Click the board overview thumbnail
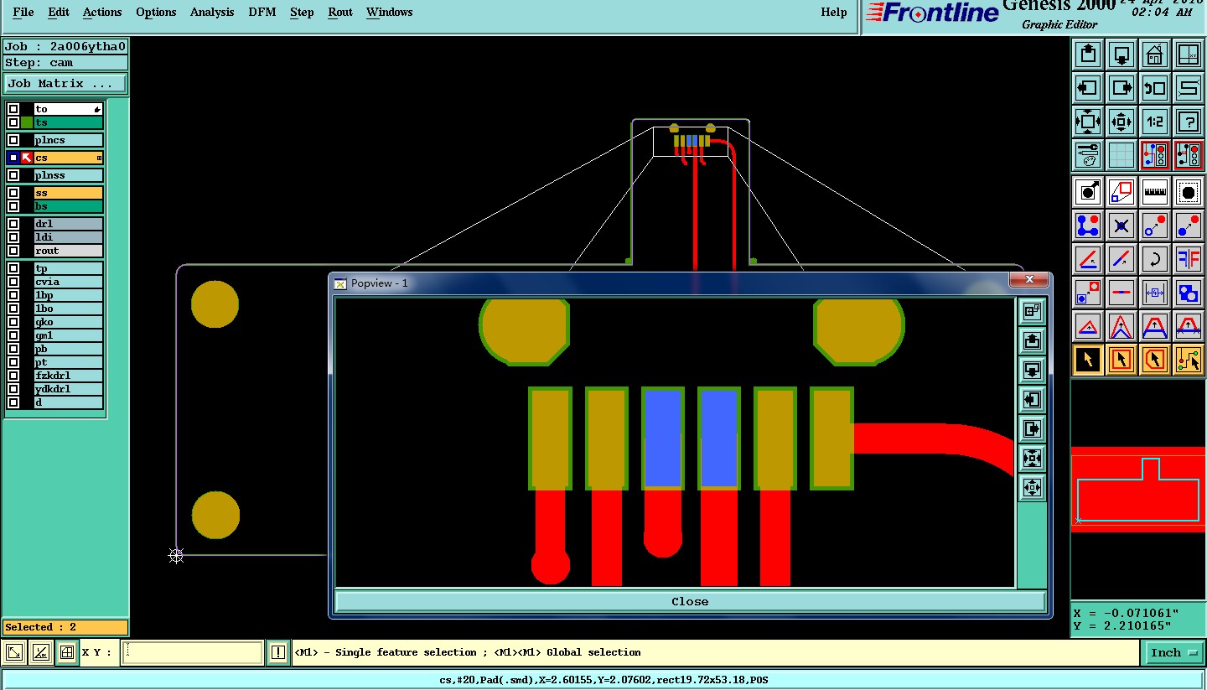Image resolution: width=1207 pixels, height=690 pixels. point(1138,490)
